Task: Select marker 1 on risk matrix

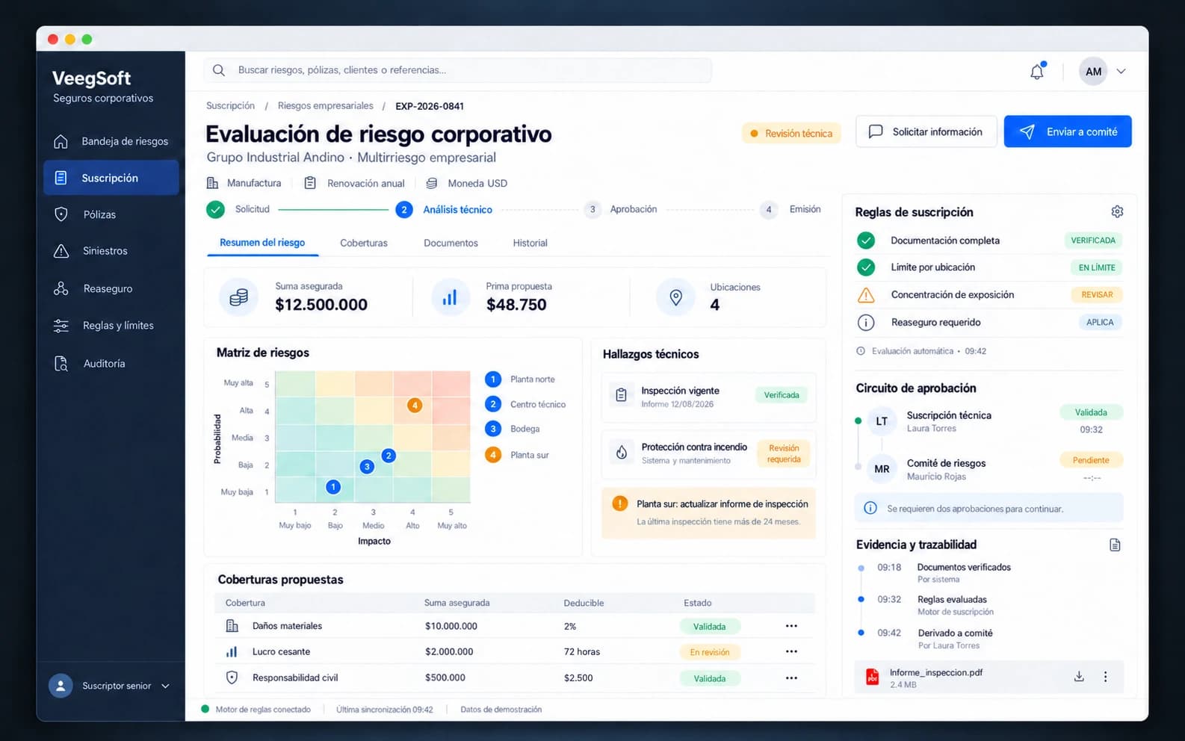Action: (333, 487)
